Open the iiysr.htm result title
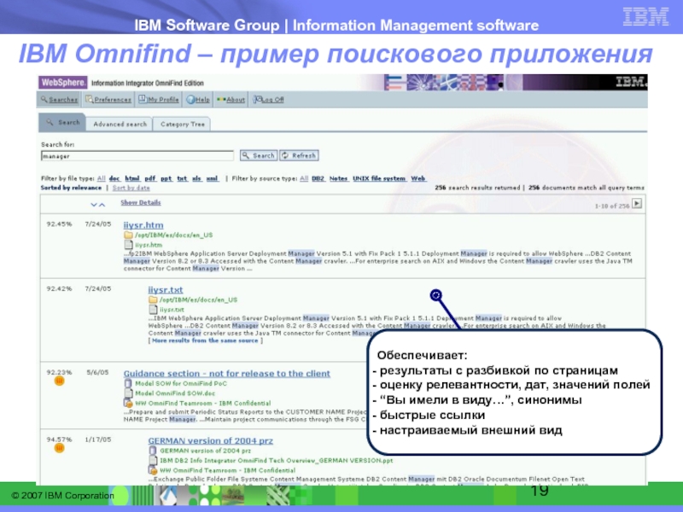This screenshot has width=683, height=512. pos(143,225)
